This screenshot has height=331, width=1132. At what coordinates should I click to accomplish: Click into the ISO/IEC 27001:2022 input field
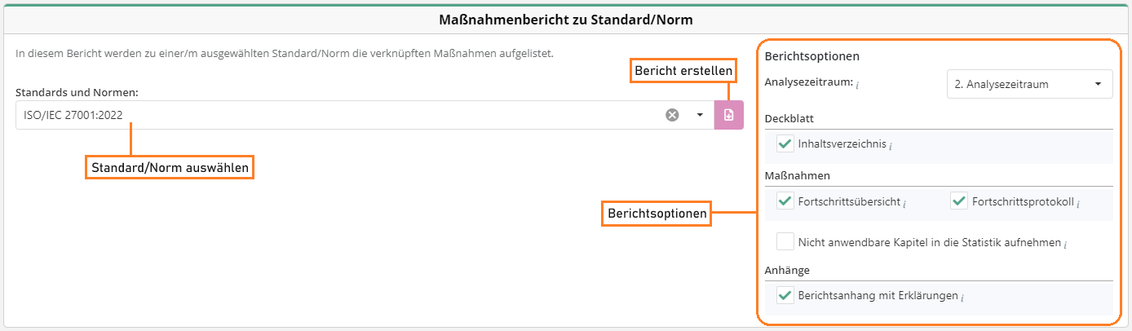(x=326, y=115)
